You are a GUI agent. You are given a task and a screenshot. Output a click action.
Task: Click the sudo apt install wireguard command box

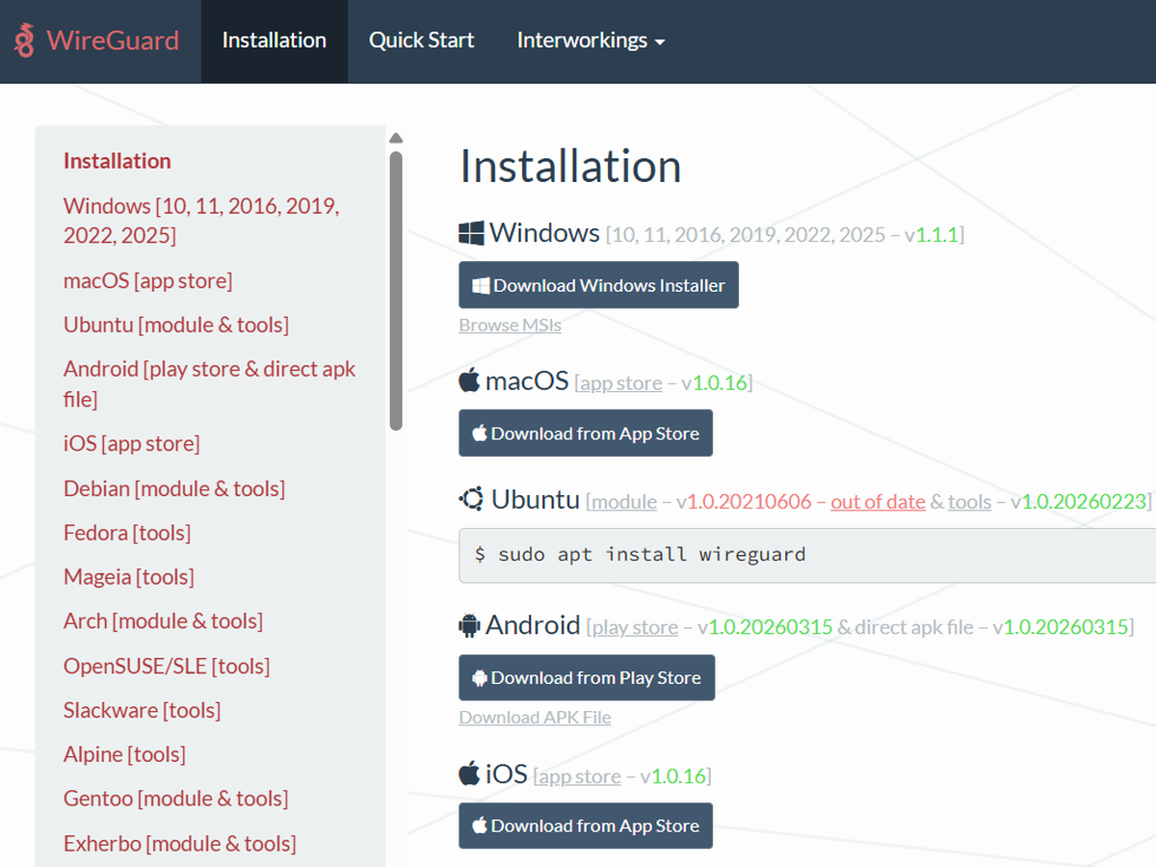[x=807, y=555]
